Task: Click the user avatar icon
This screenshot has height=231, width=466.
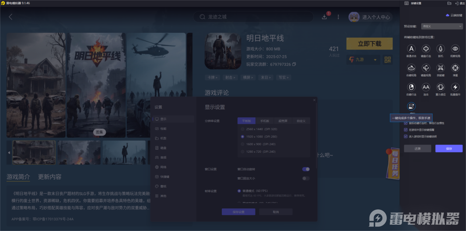Action: 354,17
